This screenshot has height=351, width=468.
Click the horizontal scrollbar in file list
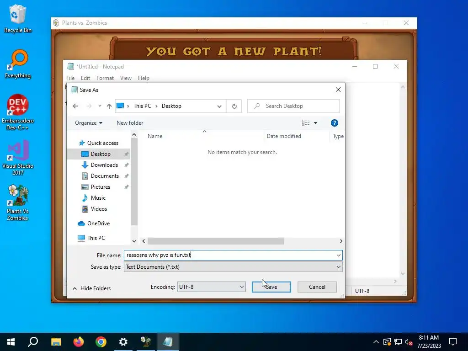click(x=216, y=241)
